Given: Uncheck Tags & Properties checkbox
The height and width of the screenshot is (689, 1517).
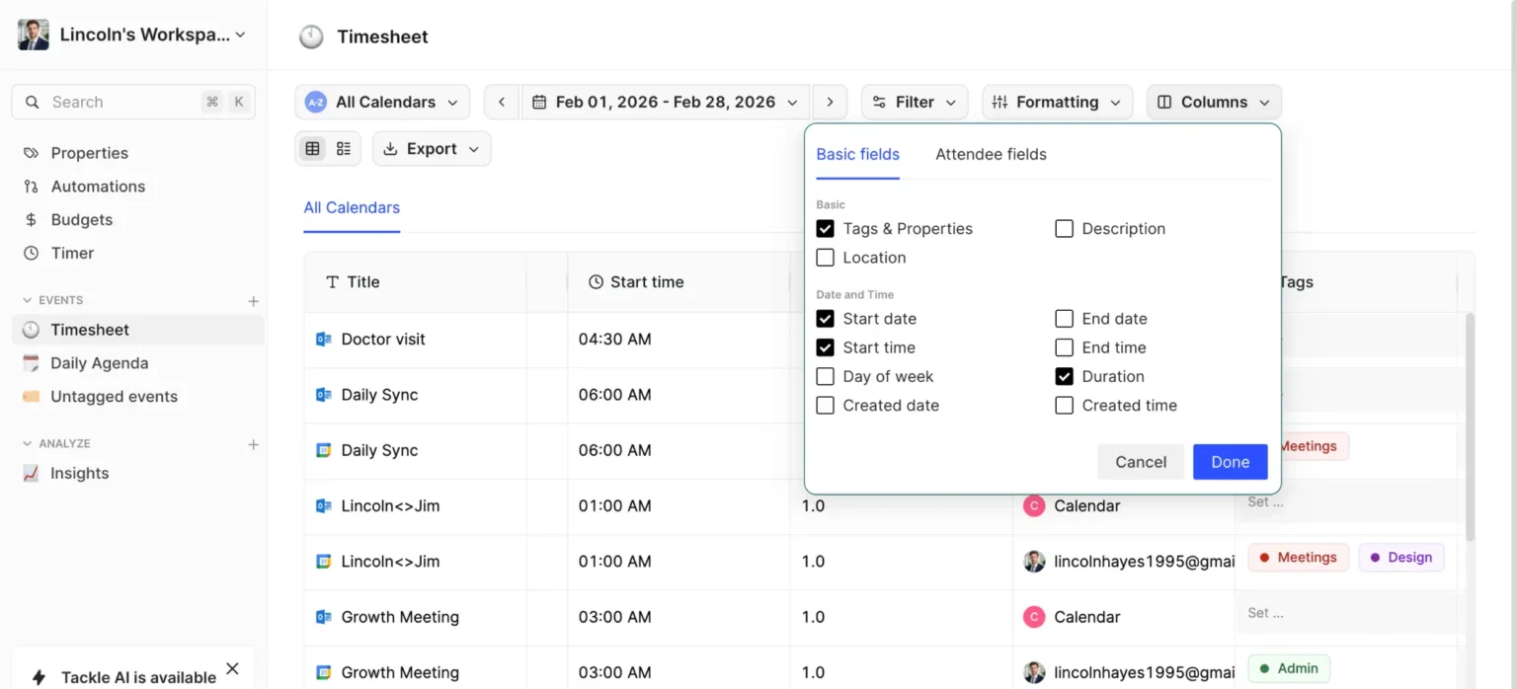Looking at the screenshot, I should (826, 229).
